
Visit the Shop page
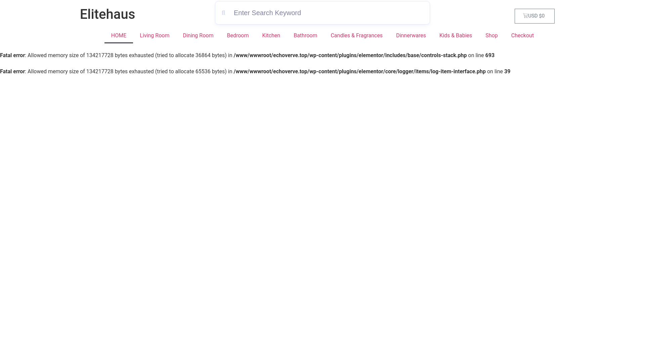click(491, 36)
